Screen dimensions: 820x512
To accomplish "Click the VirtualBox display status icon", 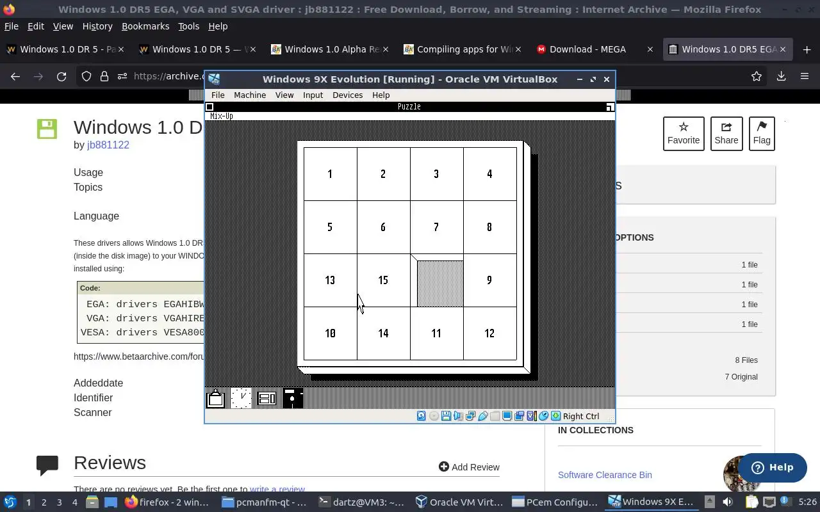I will pyautogui.click(x=507, y=416).
